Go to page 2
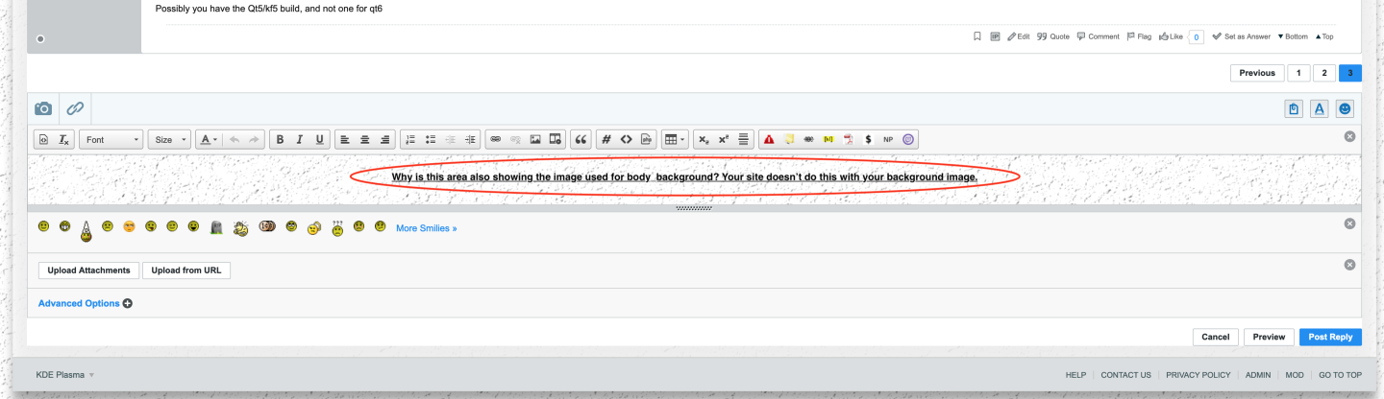The image size is (1384, 399). click(1324, 73)
